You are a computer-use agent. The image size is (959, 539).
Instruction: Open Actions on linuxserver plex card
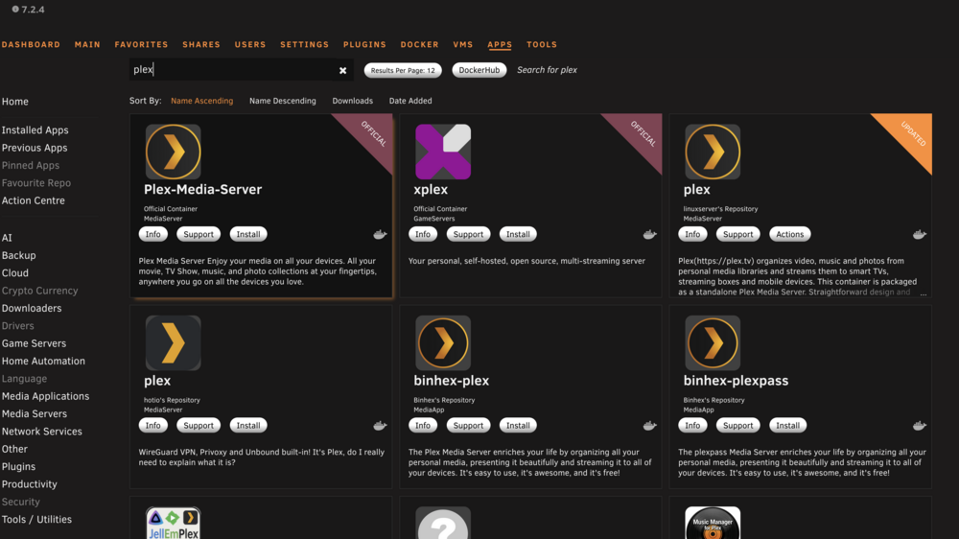789,234
